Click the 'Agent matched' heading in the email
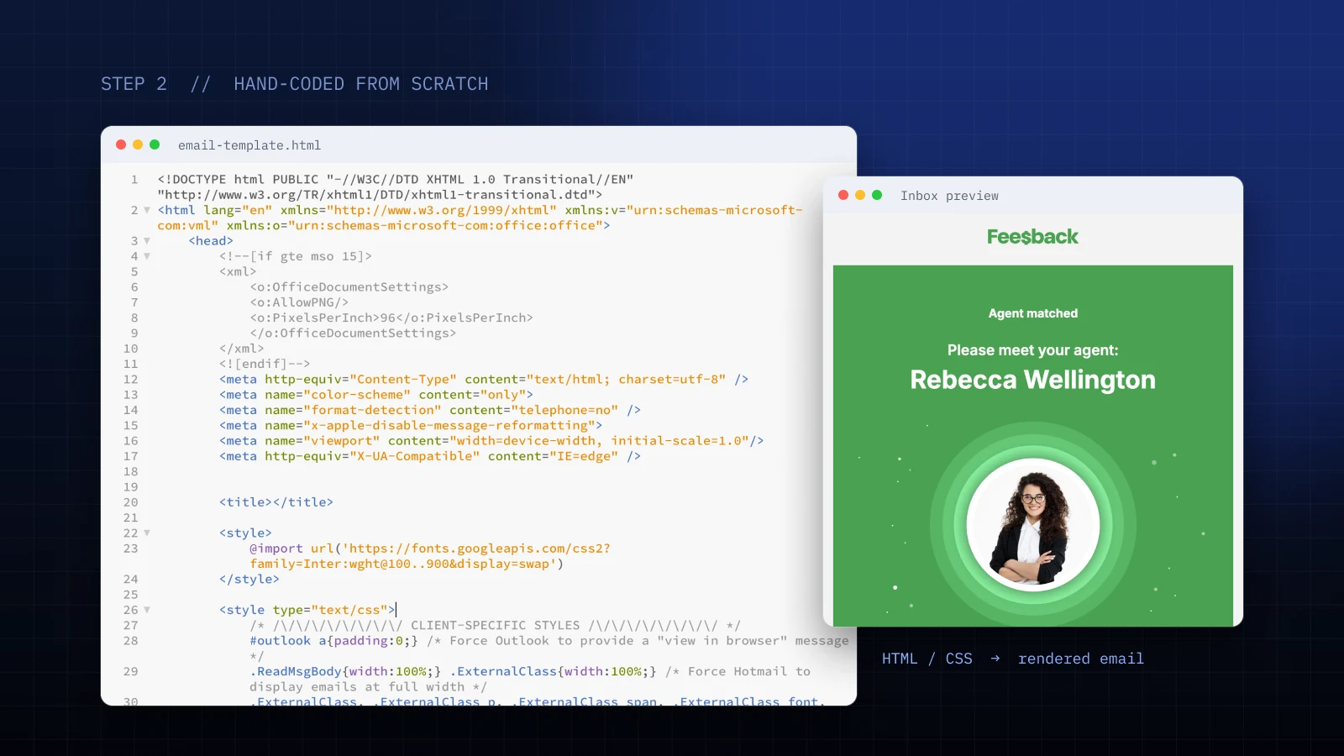The width and height of the screenshot is (1344, 756). pos(1033,313)
